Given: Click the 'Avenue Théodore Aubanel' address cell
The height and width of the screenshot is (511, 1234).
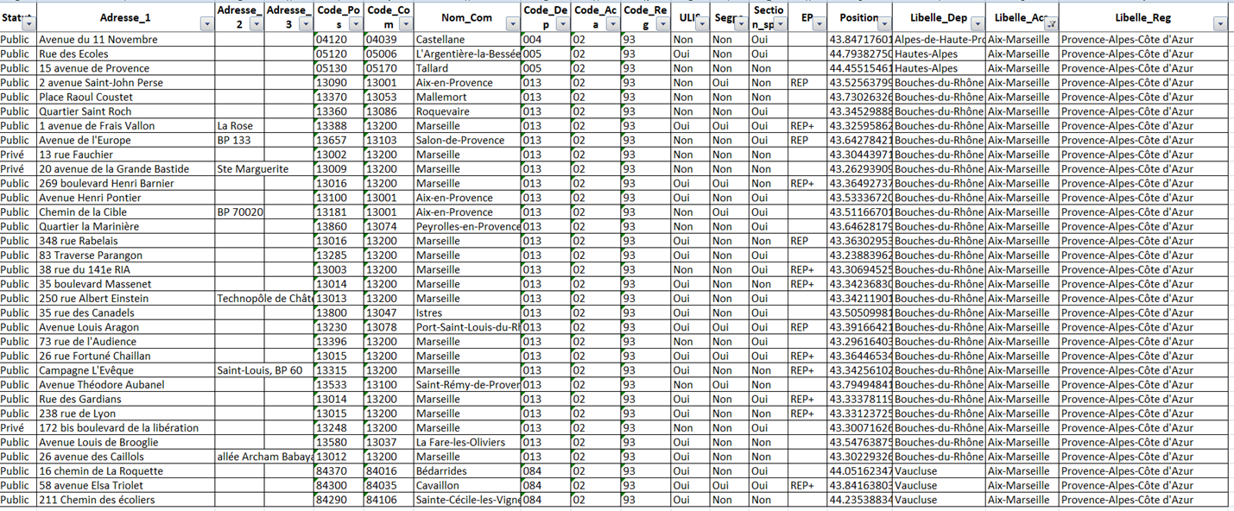Looking at the screenshot, I should pyautogui.click(x=126, y=385).
